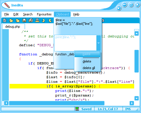
Task: Click the Open file folder icon
Action: (11, 21)
